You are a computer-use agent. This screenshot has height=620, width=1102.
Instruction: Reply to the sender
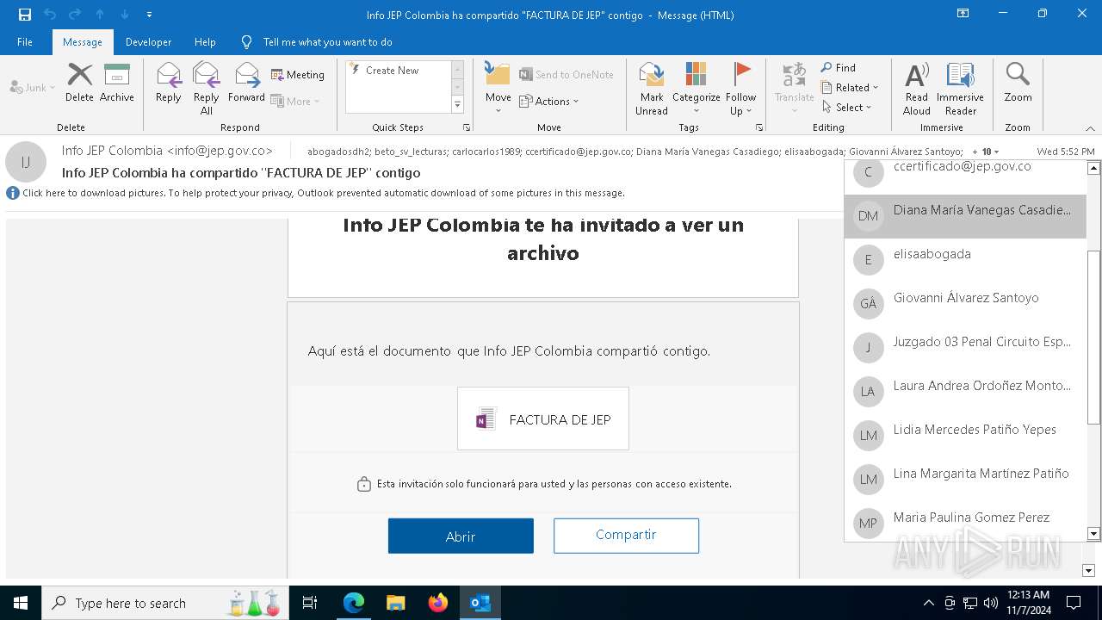[x=168, y=84]
